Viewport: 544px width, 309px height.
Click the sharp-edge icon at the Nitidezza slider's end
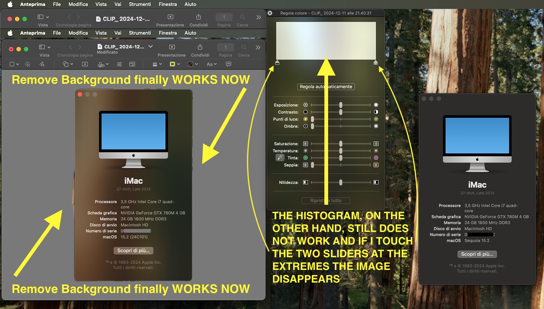(x=376, y=182)
